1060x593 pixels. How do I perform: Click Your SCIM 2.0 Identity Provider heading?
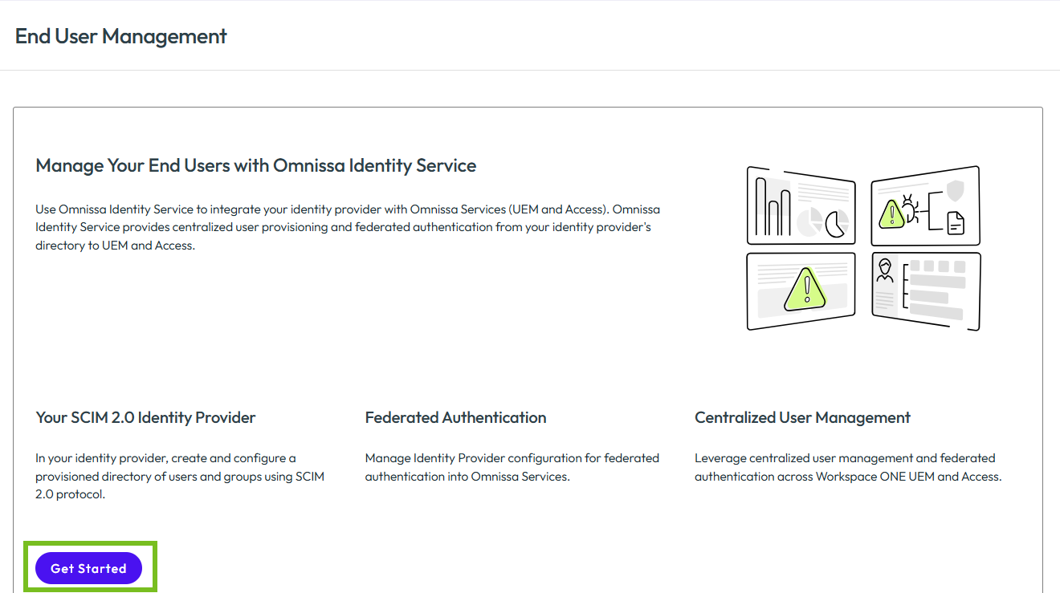(x=145, y=417)
